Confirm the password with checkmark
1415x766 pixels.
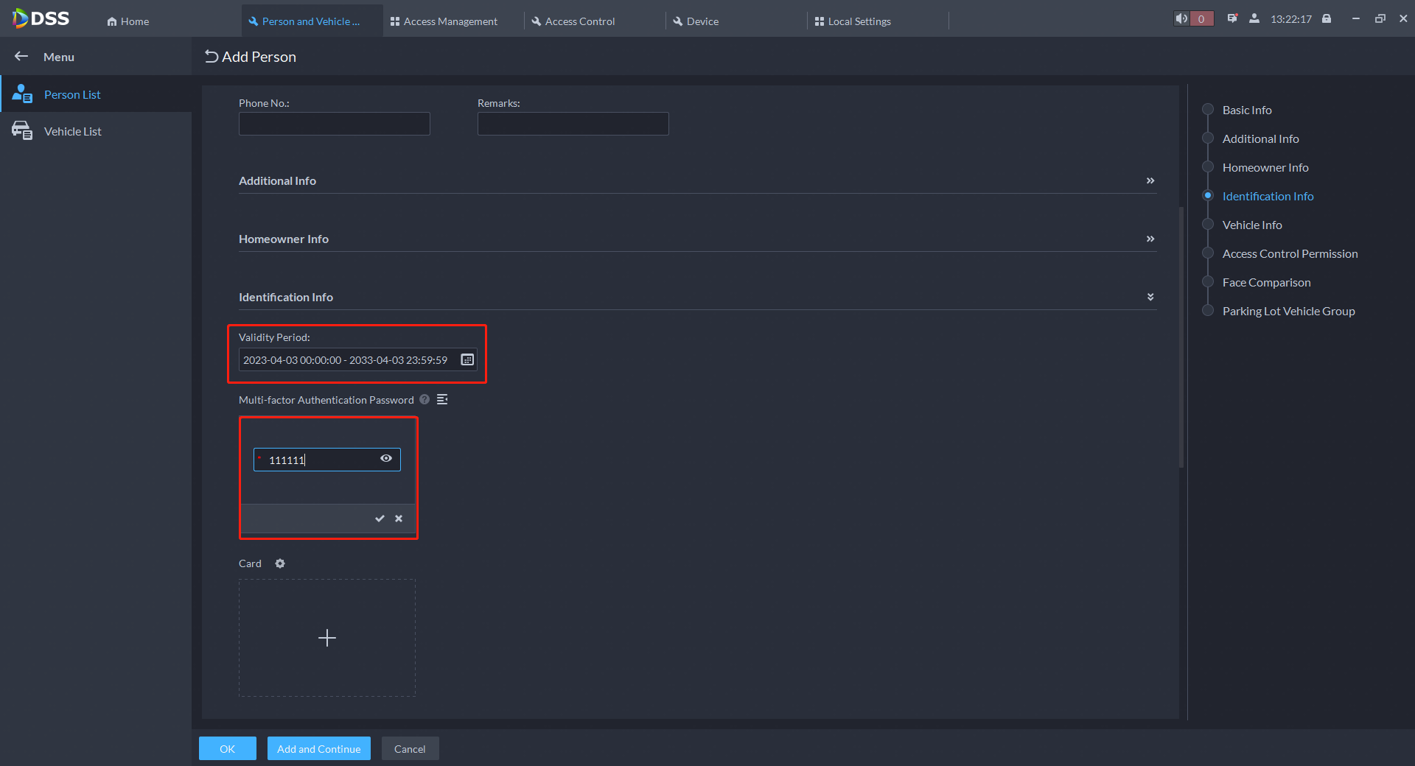[380, 519]
